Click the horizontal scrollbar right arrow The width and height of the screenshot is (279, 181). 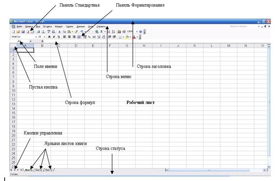point(265,170)
